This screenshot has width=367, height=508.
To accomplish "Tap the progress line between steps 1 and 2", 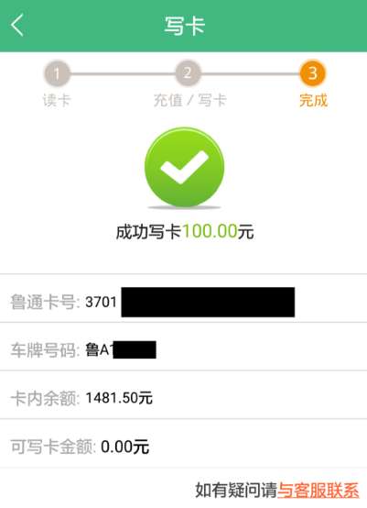I will [x=123, y=74].
